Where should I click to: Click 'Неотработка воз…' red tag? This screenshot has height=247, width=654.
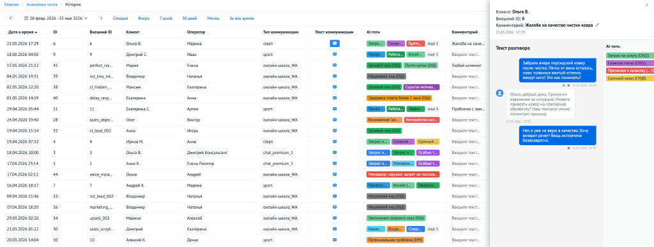point(422,120)
